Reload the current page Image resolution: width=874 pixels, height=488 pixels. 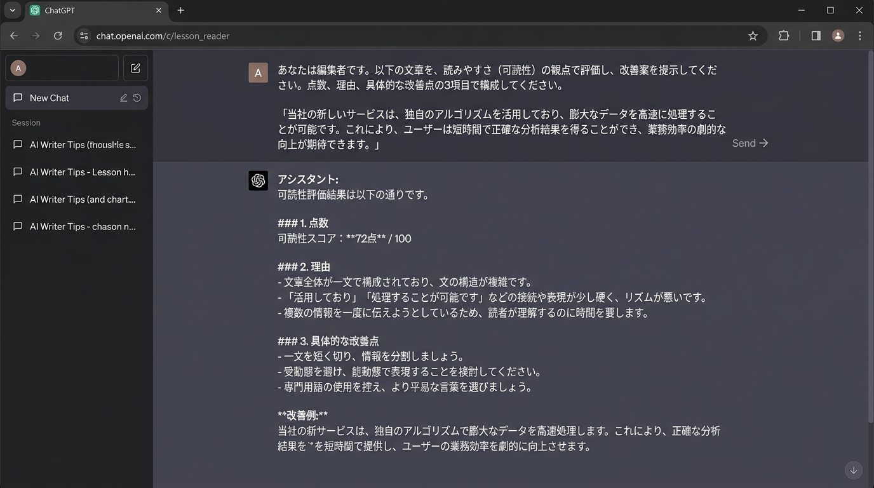pos(58,36)
